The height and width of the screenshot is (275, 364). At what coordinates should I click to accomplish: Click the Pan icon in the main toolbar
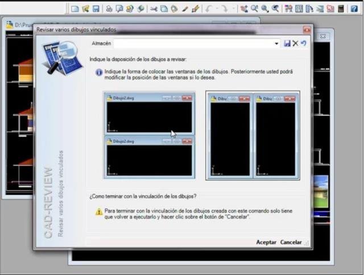pos(244,9)
